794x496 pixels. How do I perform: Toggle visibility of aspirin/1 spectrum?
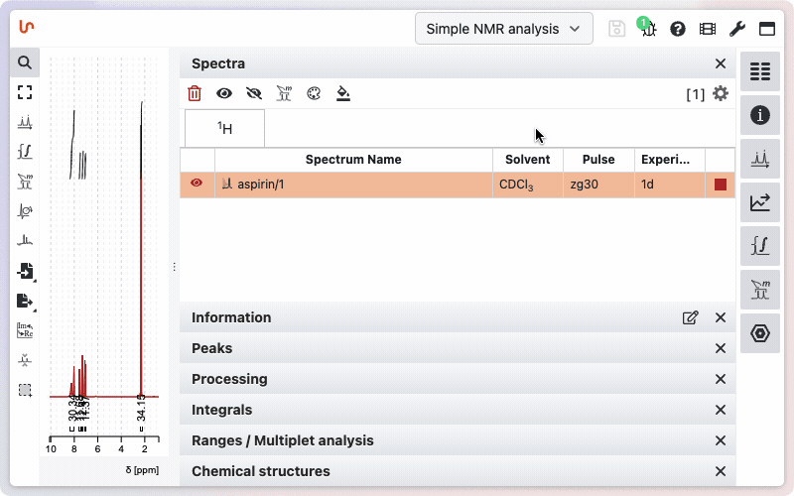(197, 184)
